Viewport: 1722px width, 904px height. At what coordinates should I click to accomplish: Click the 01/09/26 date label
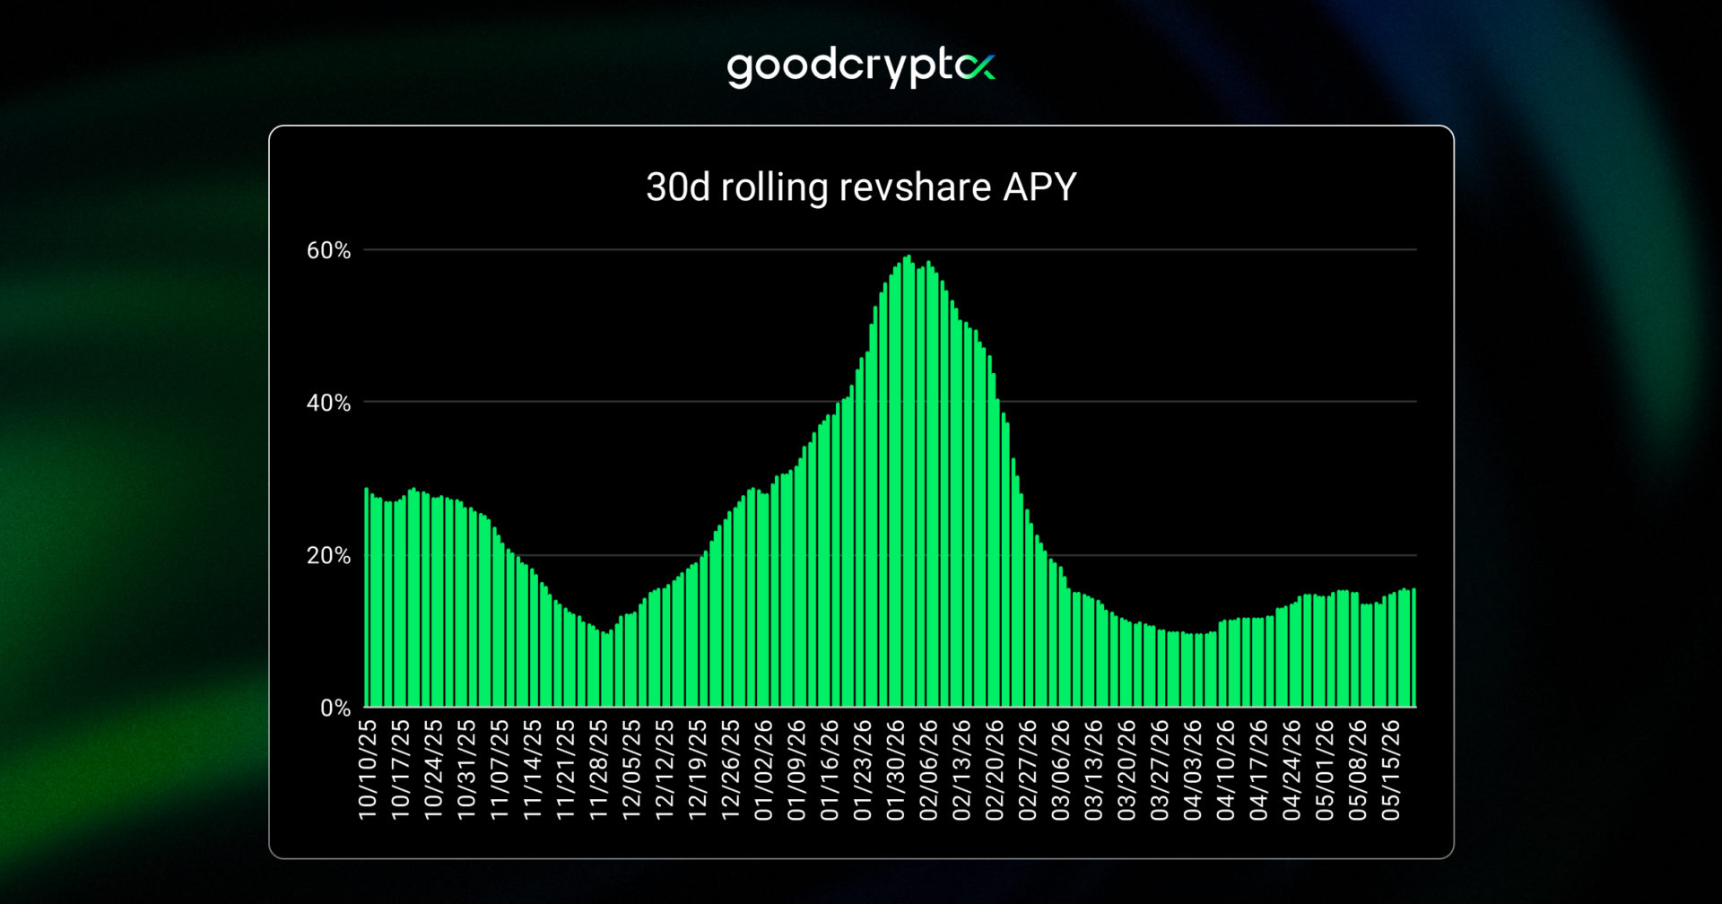pyautogui.click(x=797, y=769)
